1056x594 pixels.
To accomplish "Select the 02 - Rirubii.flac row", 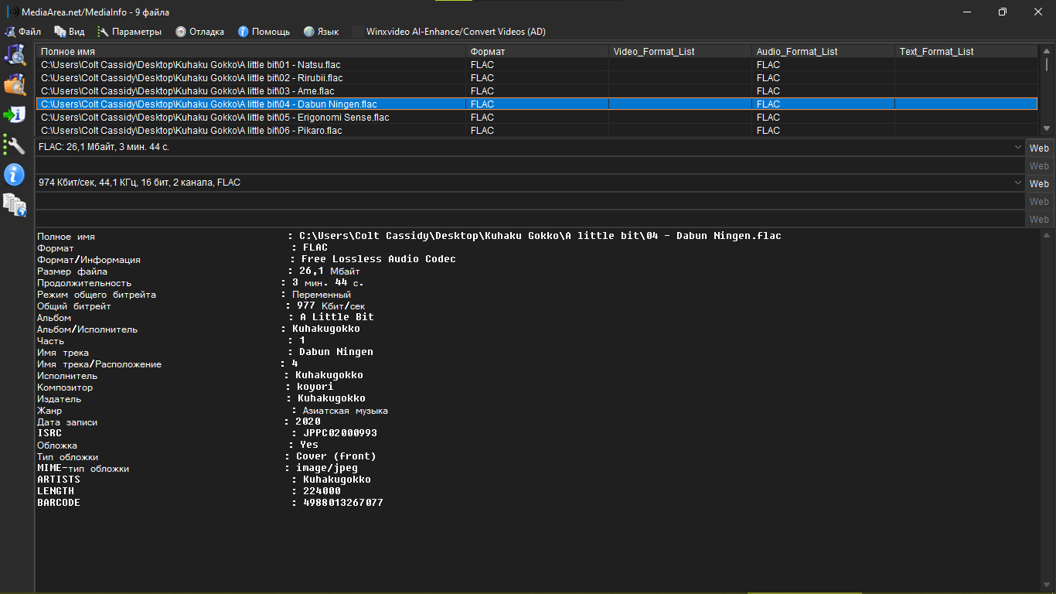I will [x=537, y=78].
